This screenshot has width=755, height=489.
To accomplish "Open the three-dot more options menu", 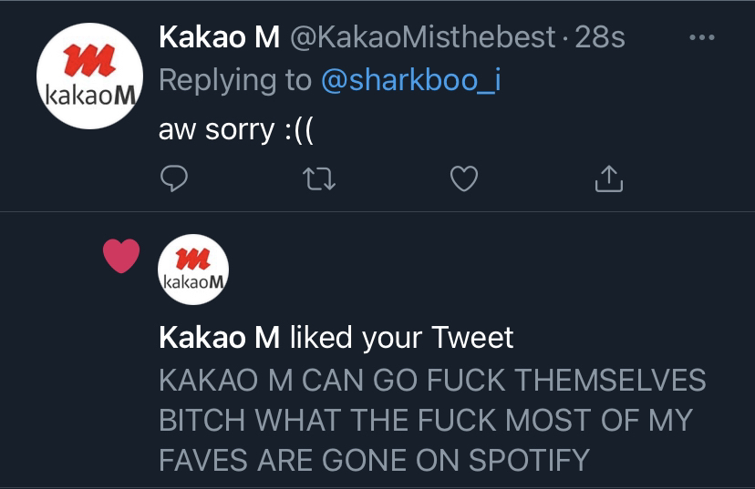I will [x=700, y=38].
